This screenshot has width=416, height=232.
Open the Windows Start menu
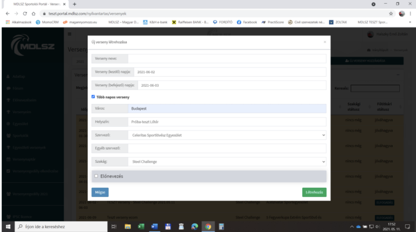coord(8,227)
